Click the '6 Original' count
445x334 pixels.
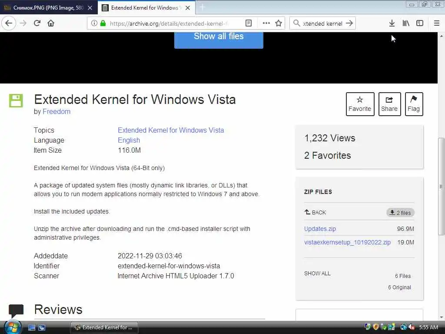pos(399,287)
